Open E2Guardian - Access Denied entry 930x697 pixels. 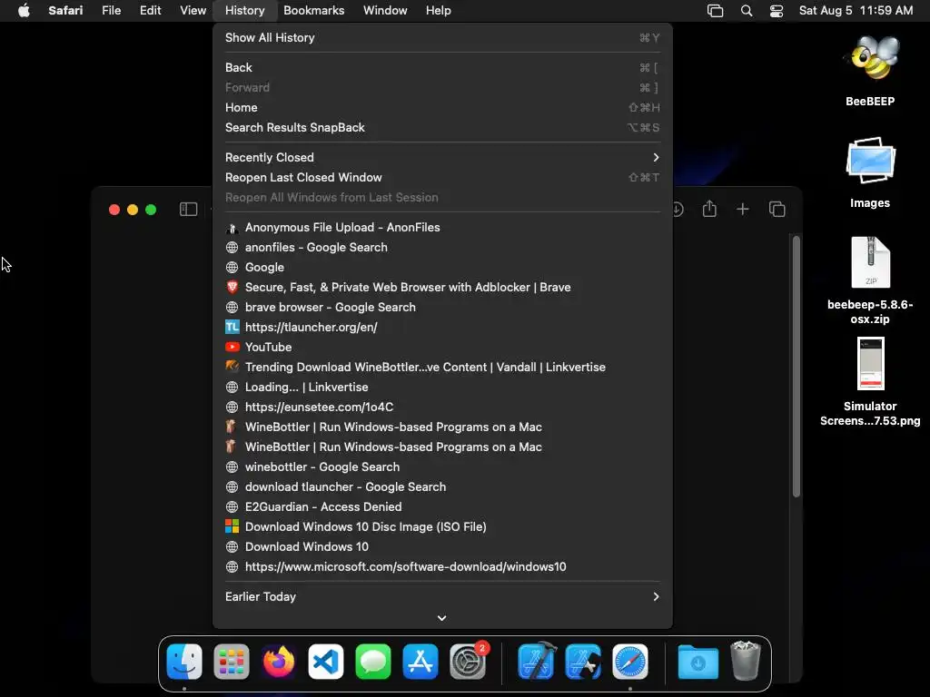point(442,506)
